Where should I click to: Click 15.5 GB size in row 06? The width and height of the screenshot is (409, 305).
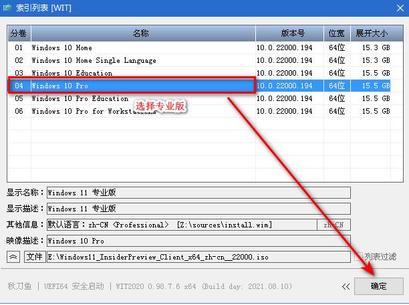click(376, 111)
